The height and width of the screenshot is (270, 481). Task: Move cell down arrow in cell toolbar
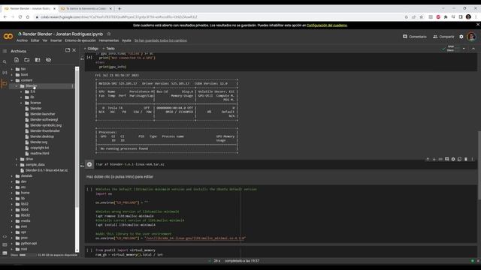coord(434,159)
